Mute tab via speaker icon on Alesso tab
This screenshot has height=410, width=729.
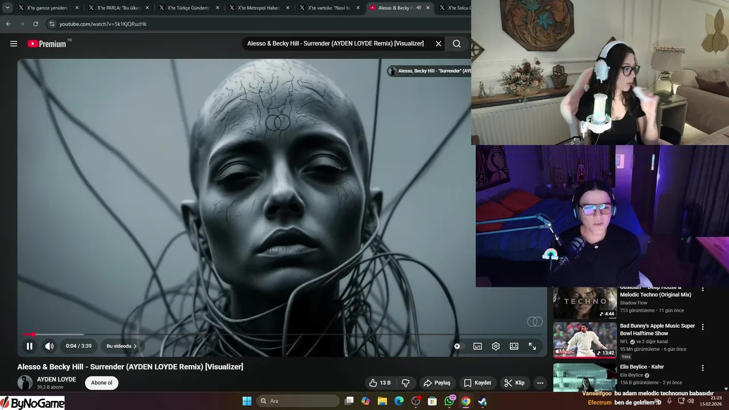[x=419, y=8]
